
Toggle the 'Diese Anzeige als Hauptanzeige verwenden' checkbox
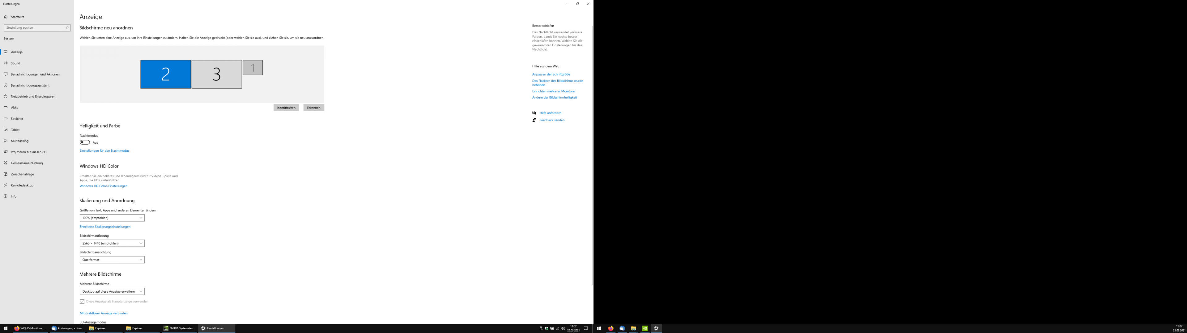click(x=82, y=302)
